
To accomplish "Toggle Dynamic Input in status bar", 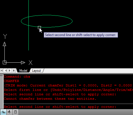I will (3, 112).
